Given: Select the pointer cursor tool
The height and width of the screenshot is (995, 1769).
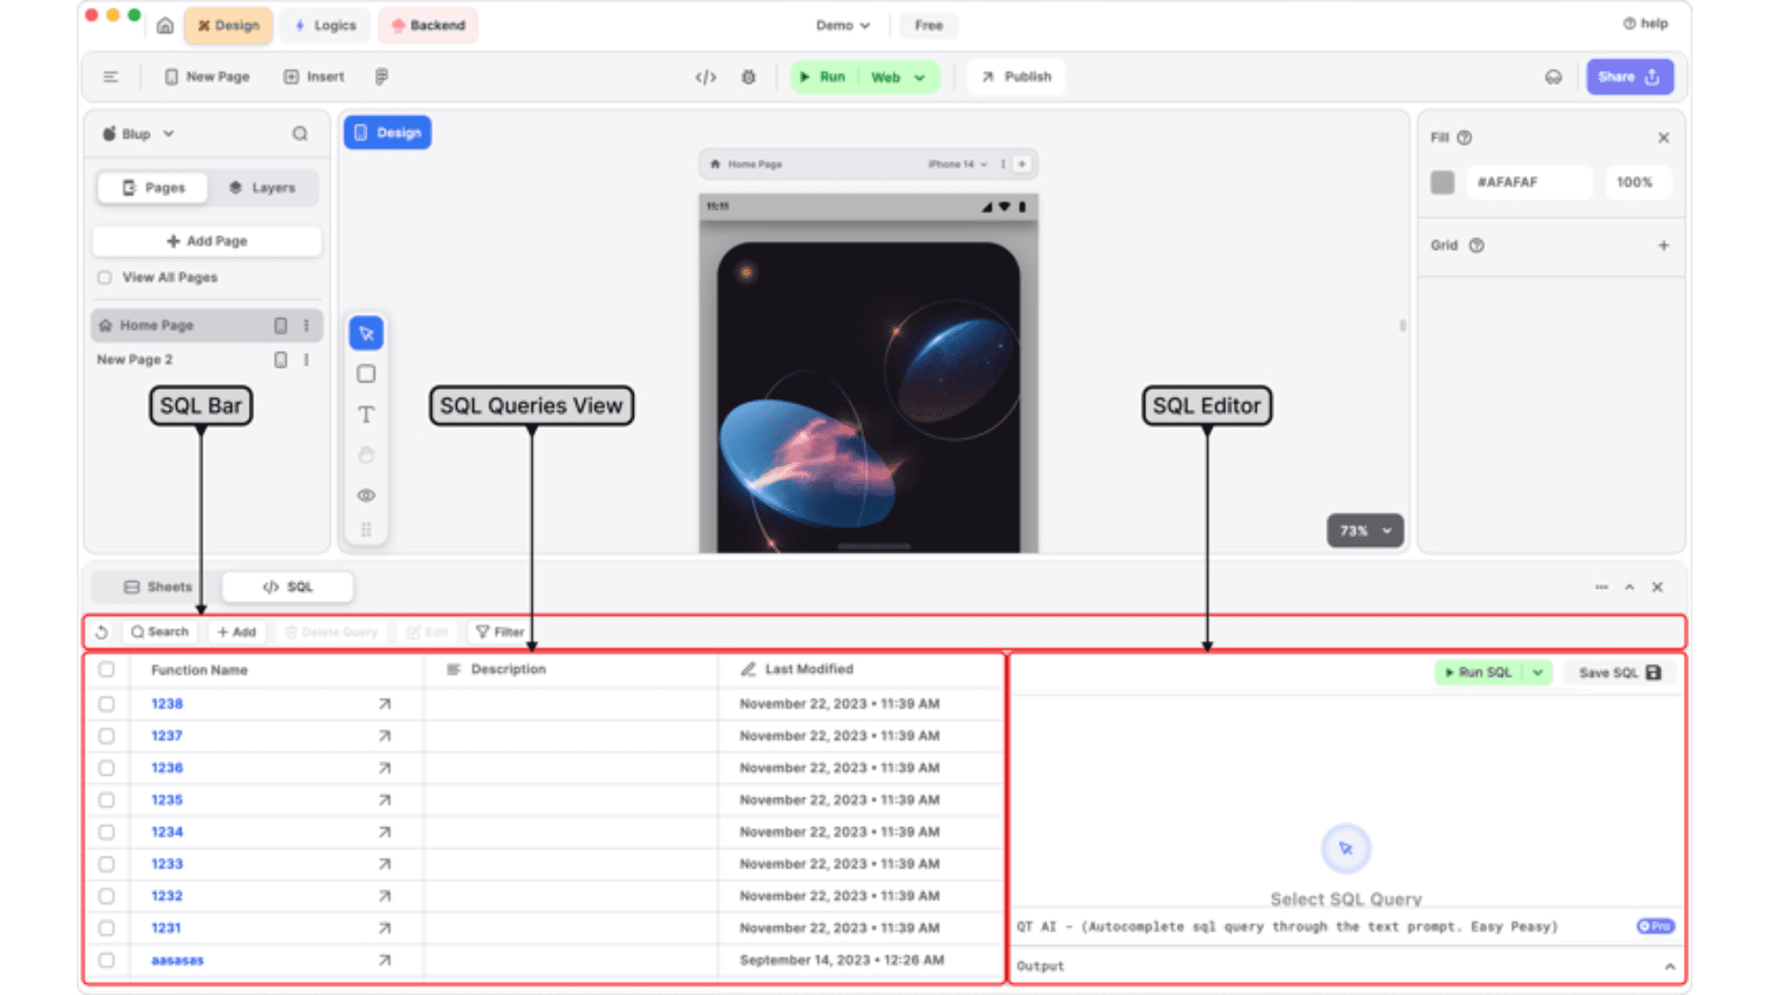Looking at the screenshot, I should 367,334.
